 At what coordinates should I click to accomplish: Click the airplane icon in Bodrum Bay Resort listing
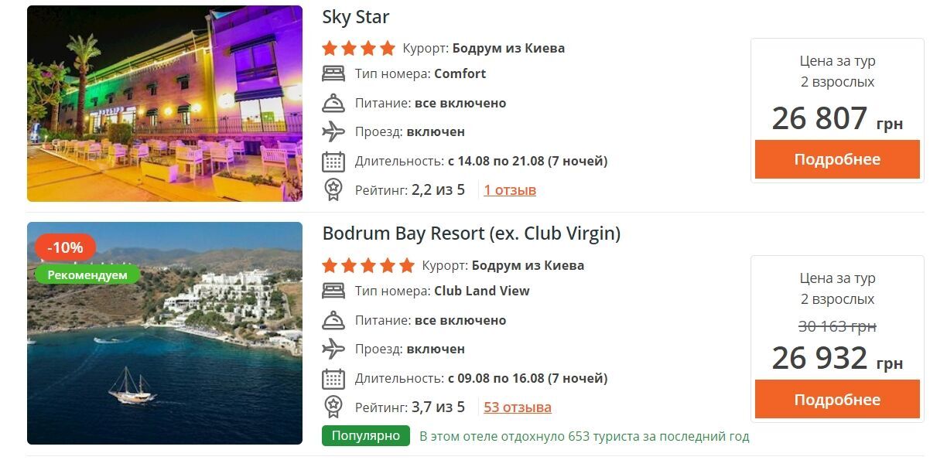[x=333, y=349]
